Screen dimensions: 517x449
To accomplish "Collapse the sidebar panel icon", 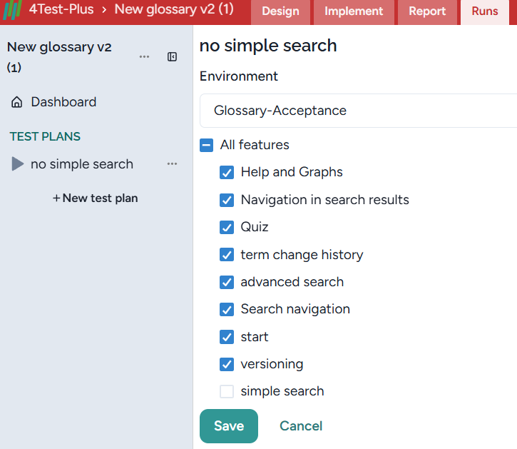I will [172, 57].
